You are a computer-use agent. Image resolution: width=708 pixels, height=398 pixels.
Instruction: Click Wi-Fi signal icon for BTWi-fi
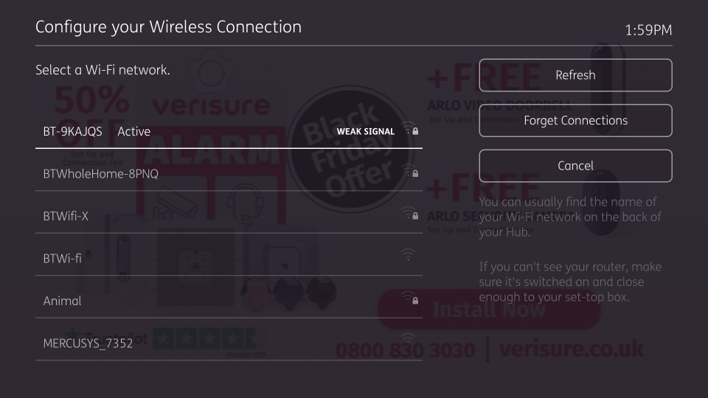pos(408,256)
